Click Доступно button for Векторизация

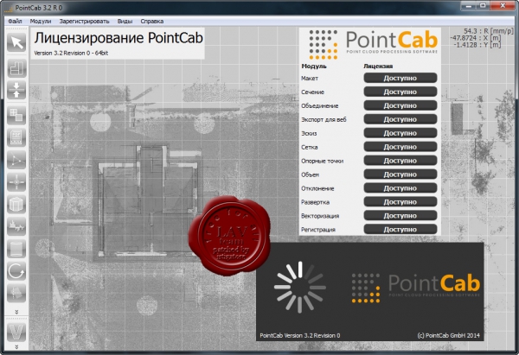(x=400, y=216)
